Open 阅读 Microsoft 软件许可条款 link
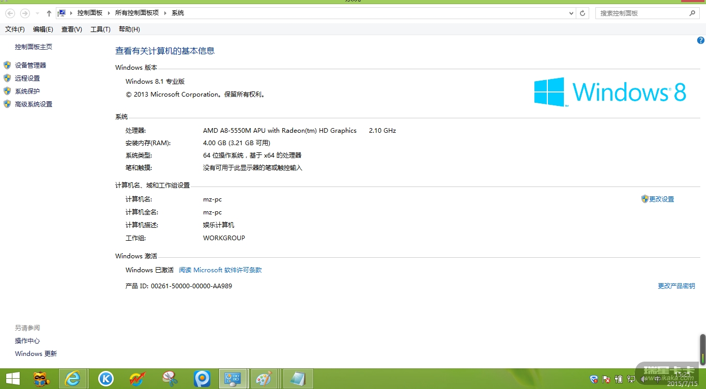The image size is (706, 389). click(x=220, y=270)
